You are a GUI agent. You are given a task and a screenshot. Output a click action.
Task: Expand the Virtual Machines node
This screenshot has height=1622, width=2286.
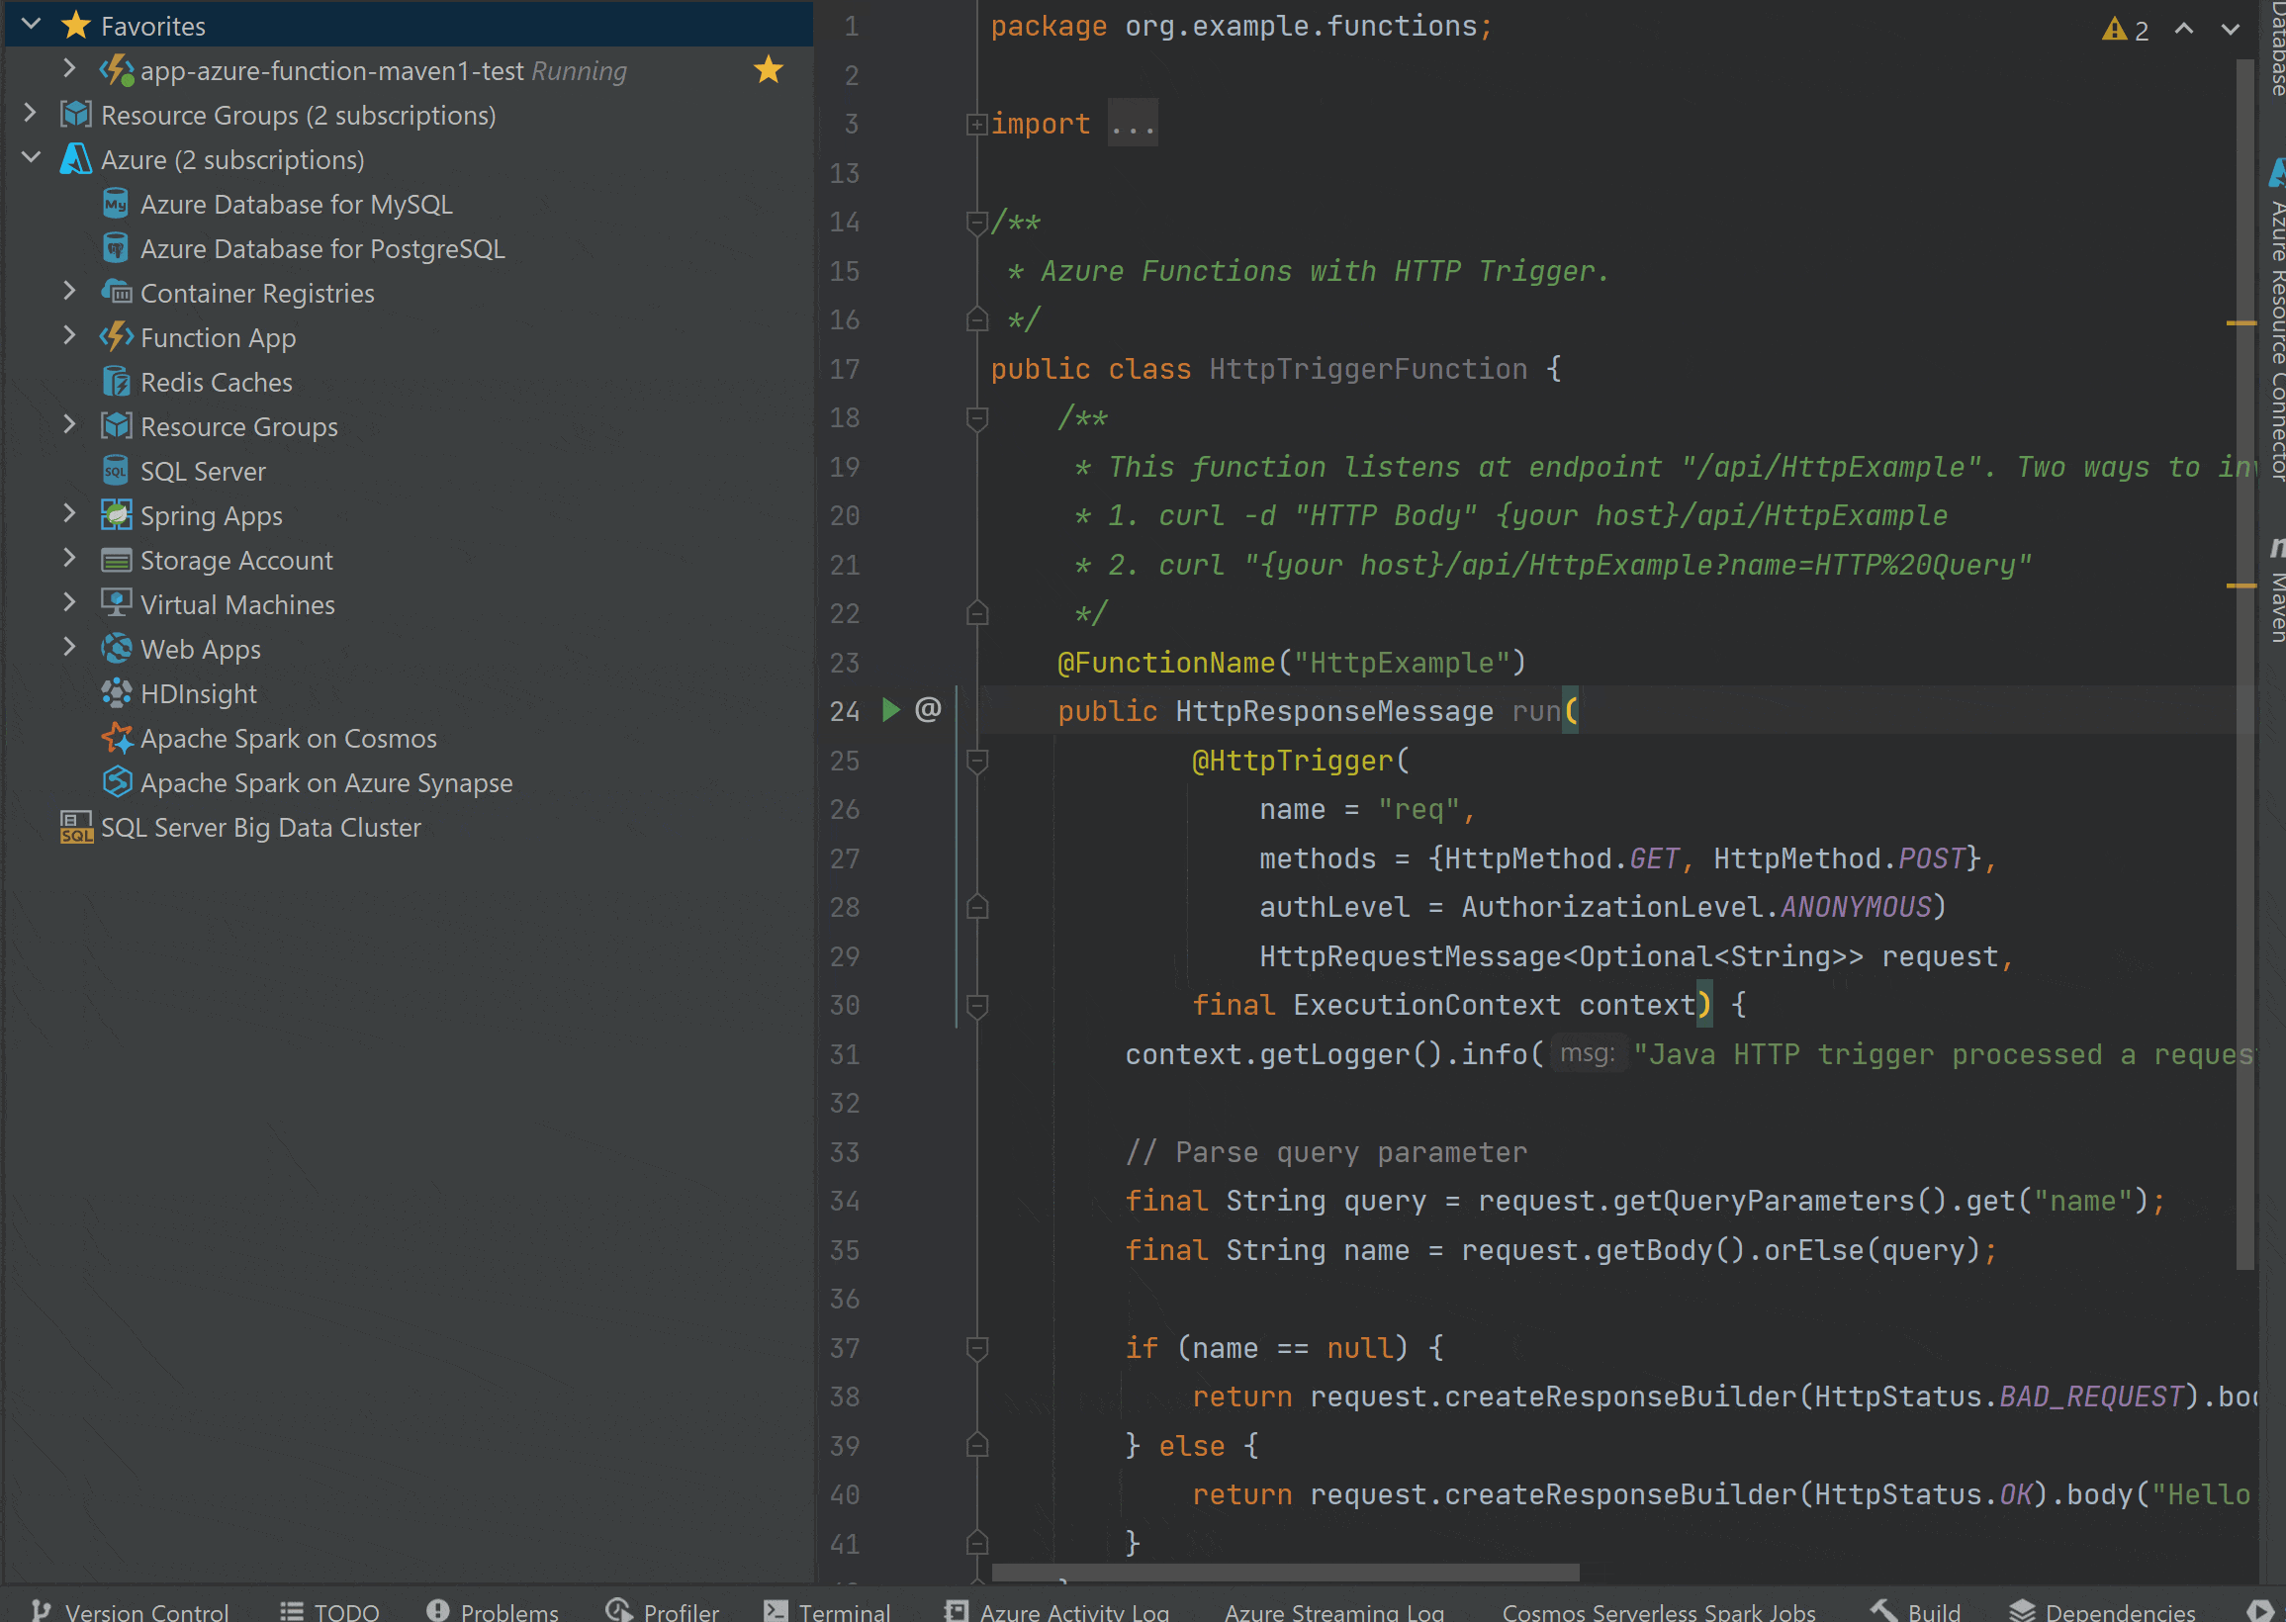(69, 602)
